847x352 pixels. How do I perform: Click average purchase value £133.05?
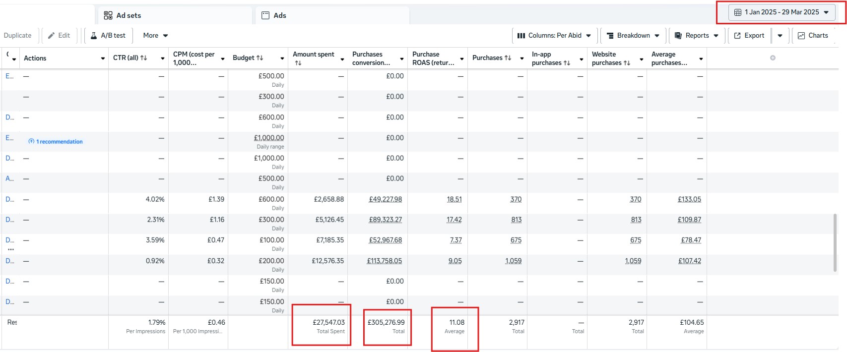point(689,199)
